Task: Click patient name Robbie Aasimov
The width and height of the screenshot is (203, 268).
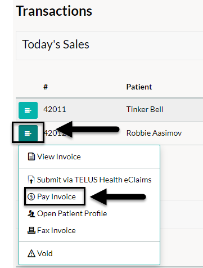Action: click(154, 133)
